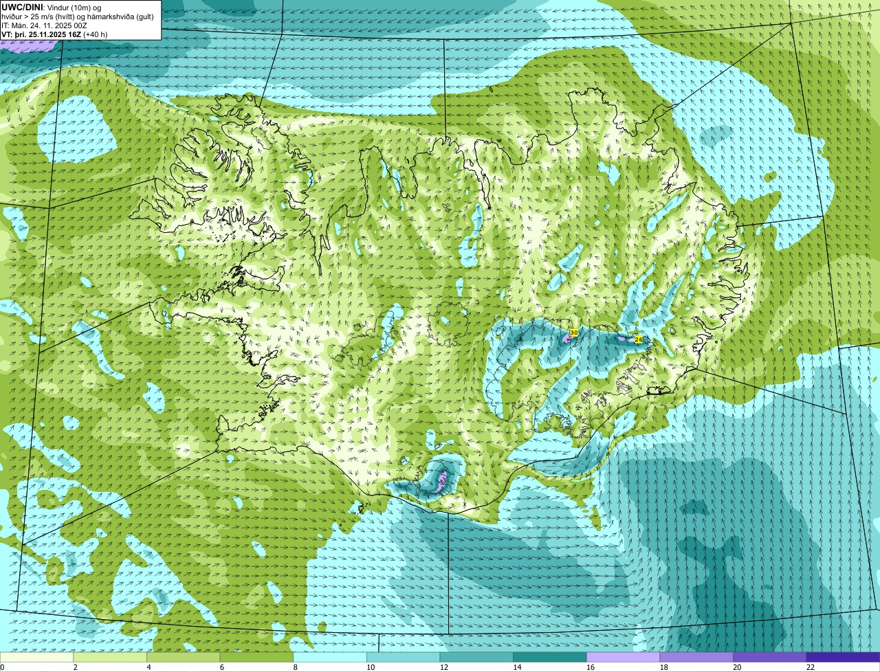
Task: Click the scale label '16' on the color bar
Action: 590,667
